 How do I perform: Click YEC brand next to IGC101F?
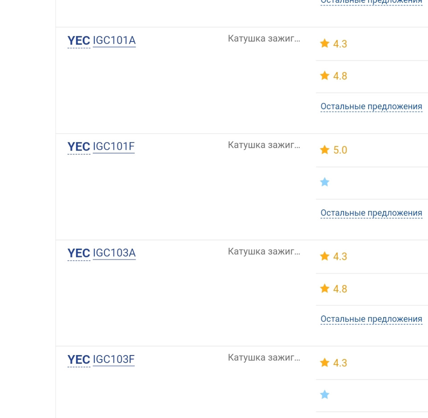click(x=78, y=147)
